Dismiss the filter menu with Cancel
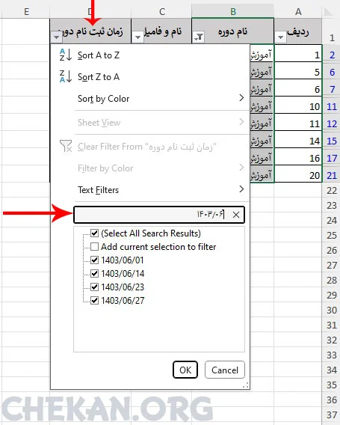The width and height of the screenshot is (340, 425). 225,370
